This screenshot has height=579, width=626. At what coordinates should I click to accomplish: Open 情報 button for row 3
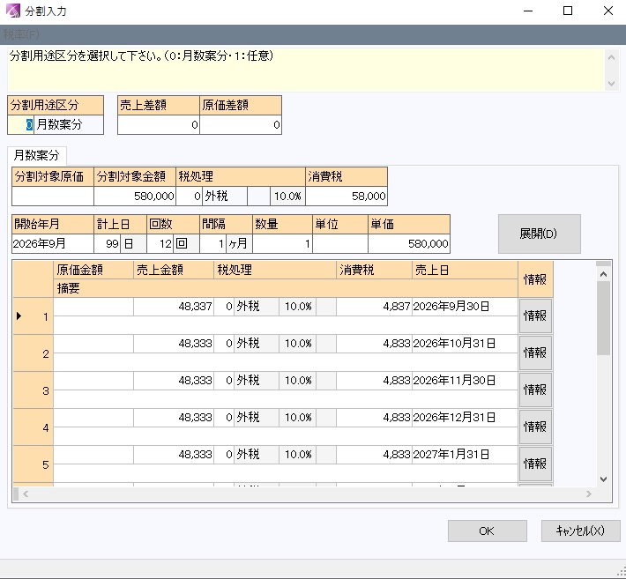tap(535, 390)
